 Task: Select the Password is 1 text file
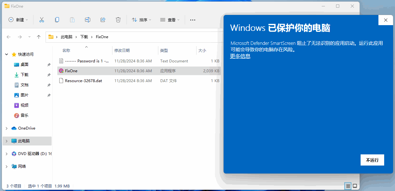pos(139,61)
